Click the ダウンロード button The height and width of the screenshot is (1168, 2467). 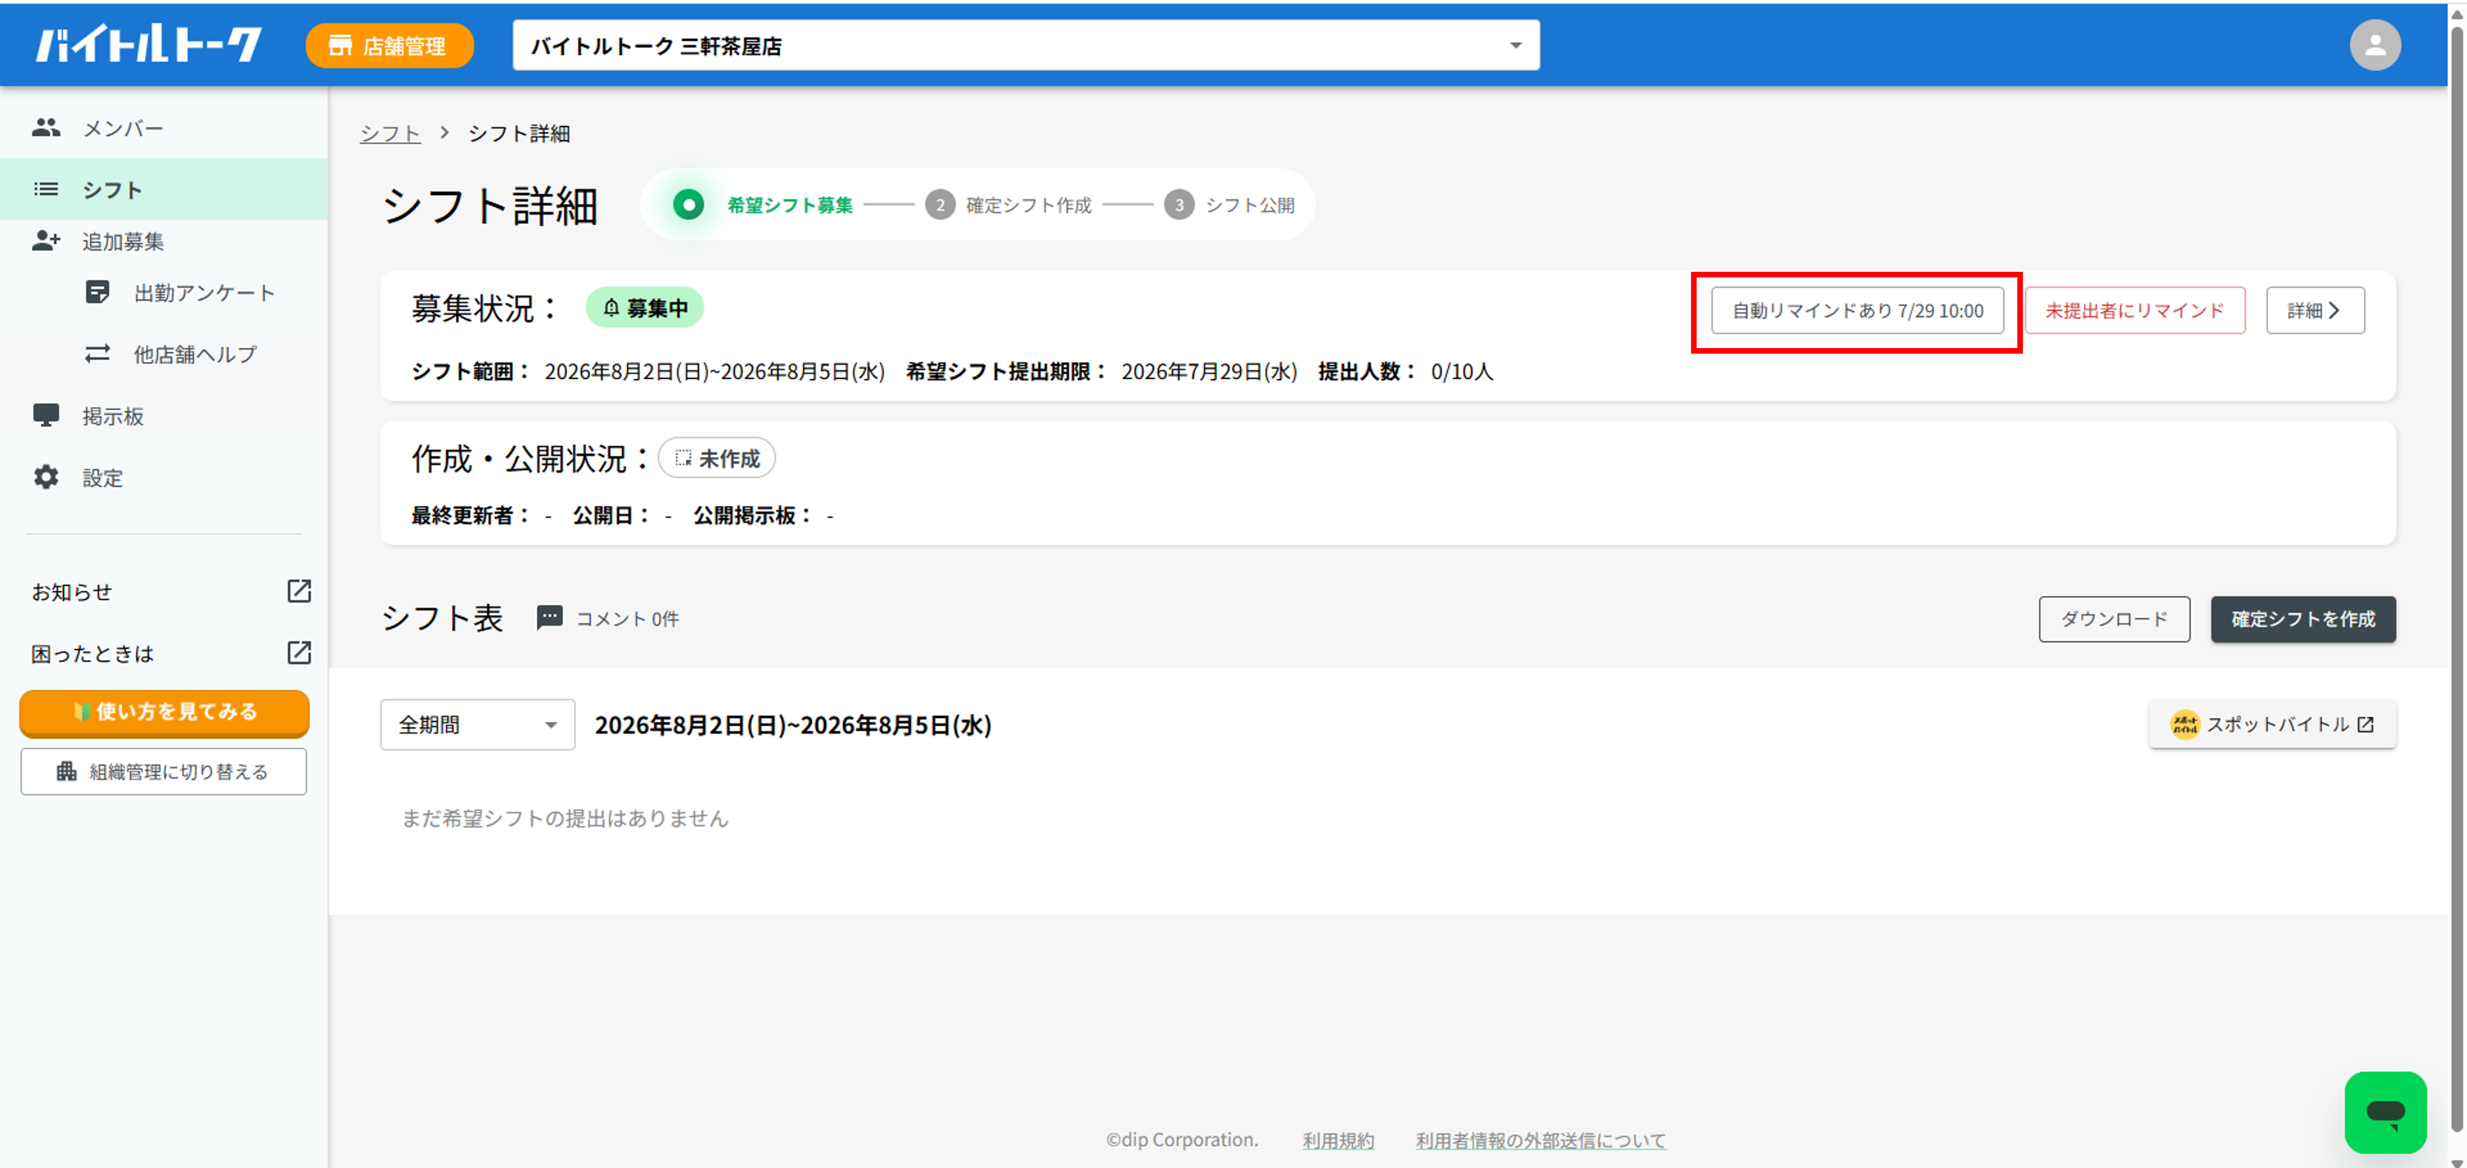[x=2114, y=619]
